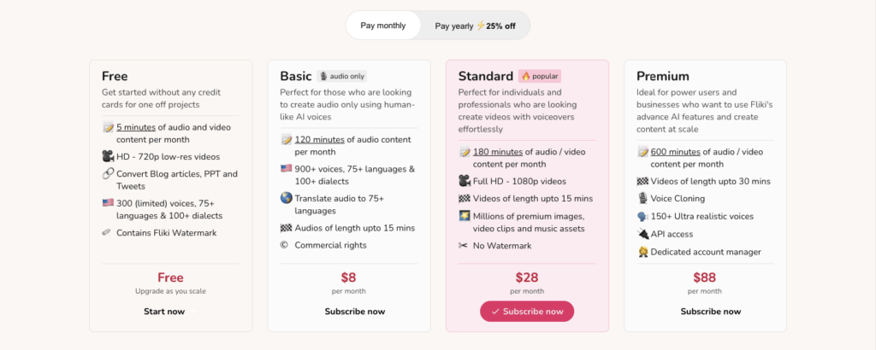
Task: Click the copyright icon beside Commercial rights
Action: coord(286,245)
